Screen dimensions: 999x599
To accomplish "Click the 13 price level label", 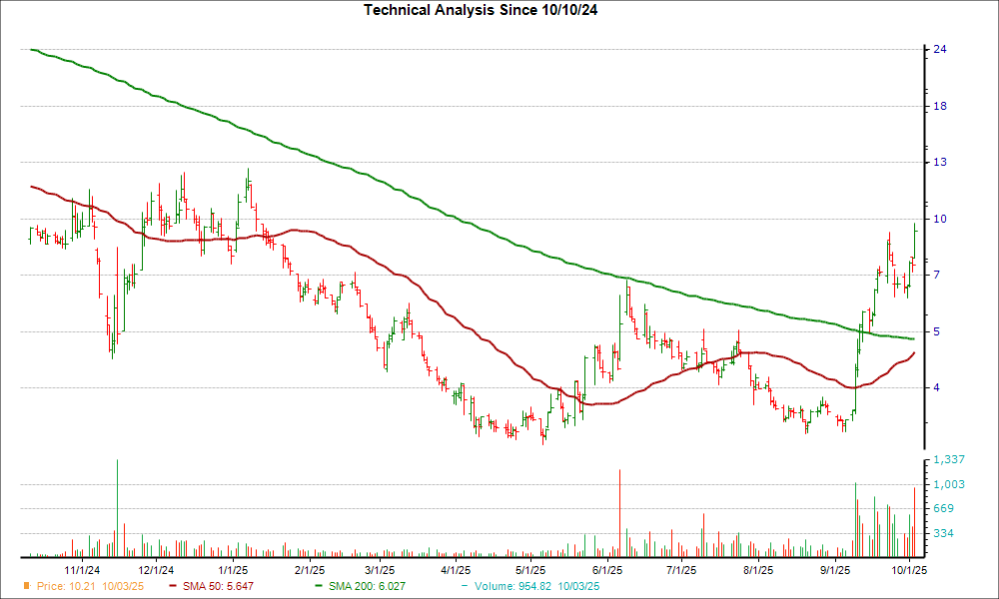I will click(940, 163).
